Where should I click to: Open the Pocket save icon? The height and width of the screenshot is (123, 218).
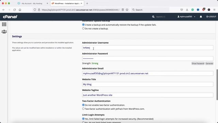(182, 10)
